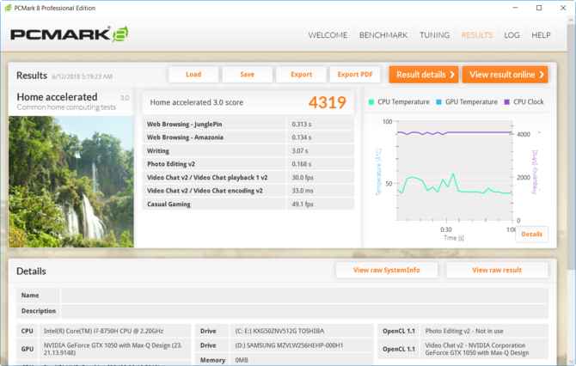This screenshot has height=366, width=576.
Task: Click the PCMark 8 logo
Action: click(69, 35)
